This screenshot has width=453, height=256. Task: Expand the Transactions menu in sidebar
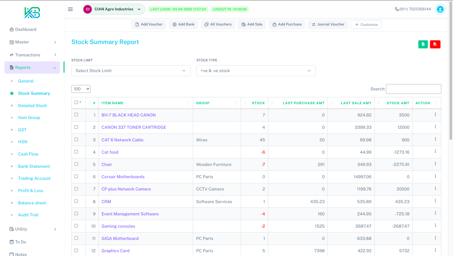tap(32, 55)
